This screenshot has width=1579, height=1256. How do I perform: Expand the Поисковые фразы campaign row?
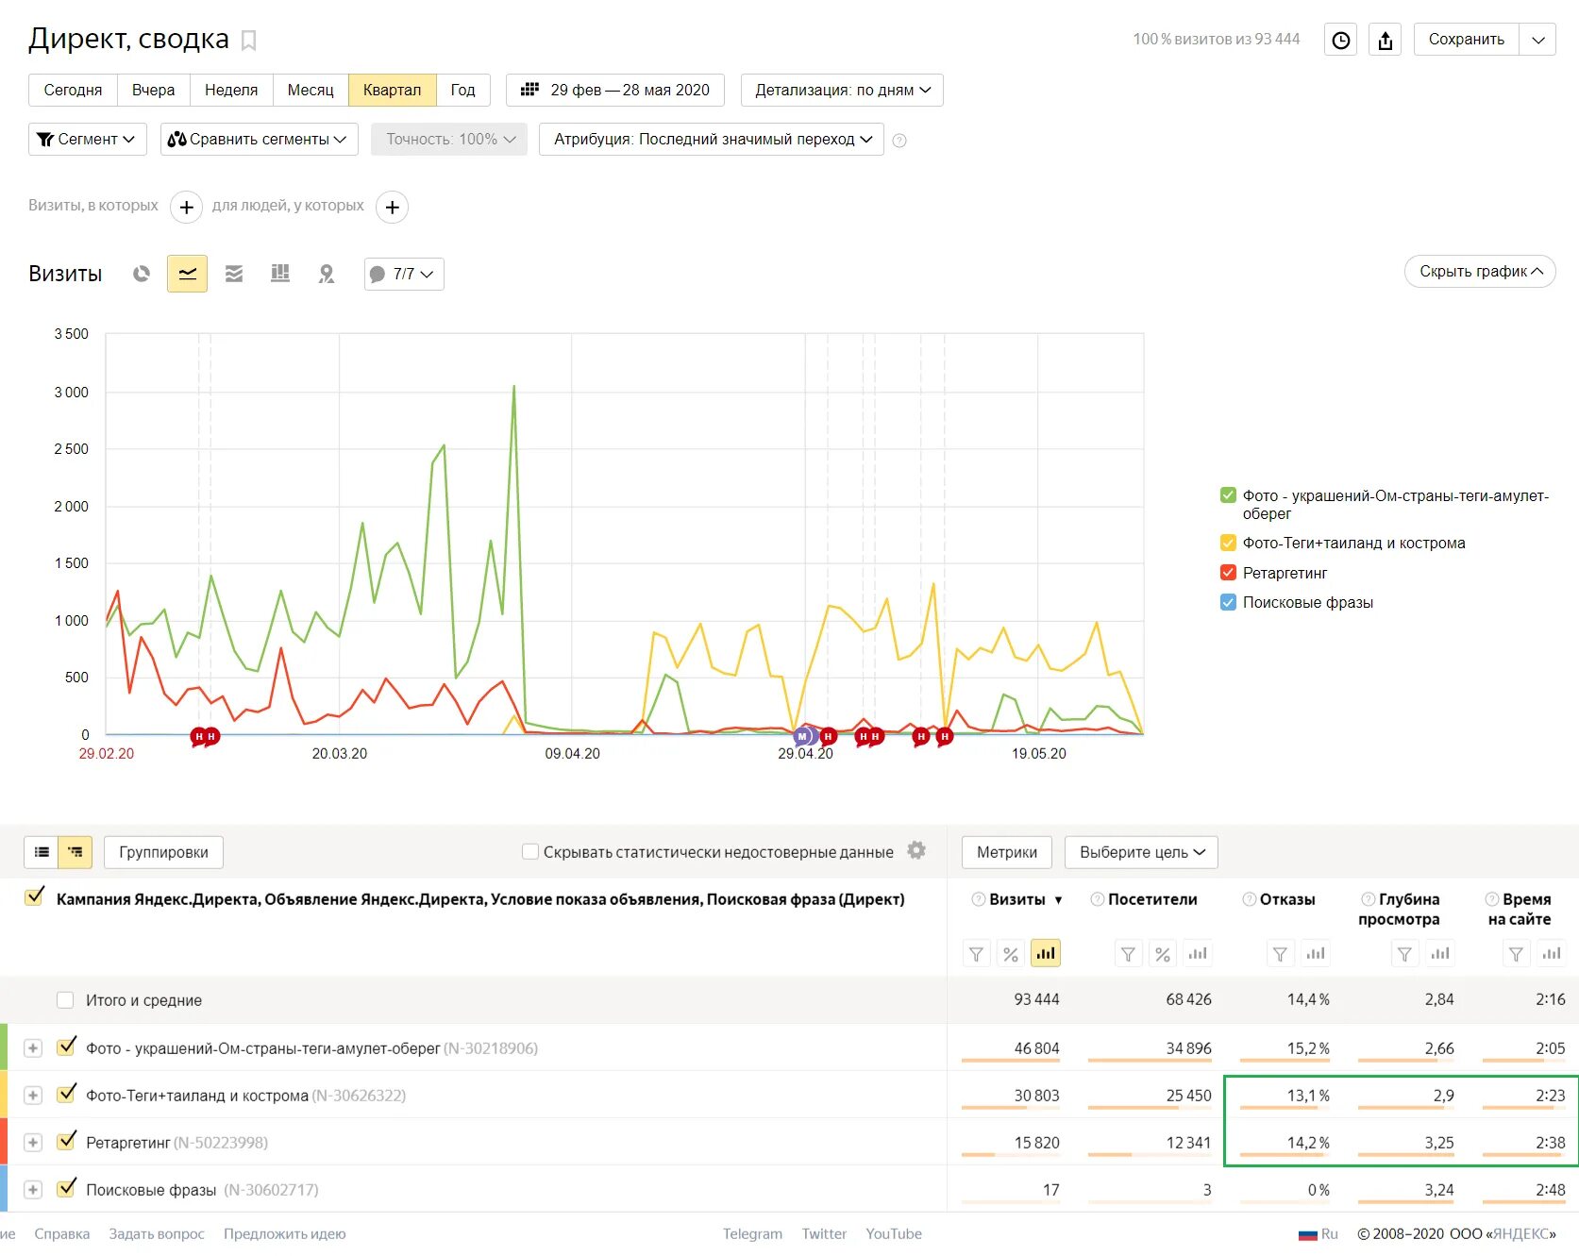click(x=33, y=1190)
